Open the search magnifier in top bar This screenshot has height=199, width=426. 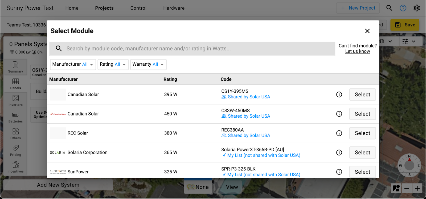389,8
